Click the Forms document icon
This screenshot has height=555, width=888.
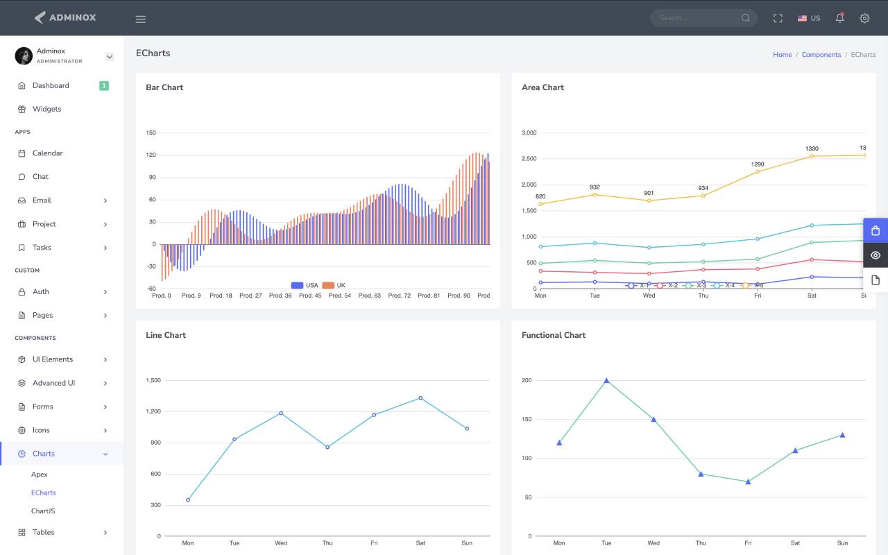click(x=22, y=407)
